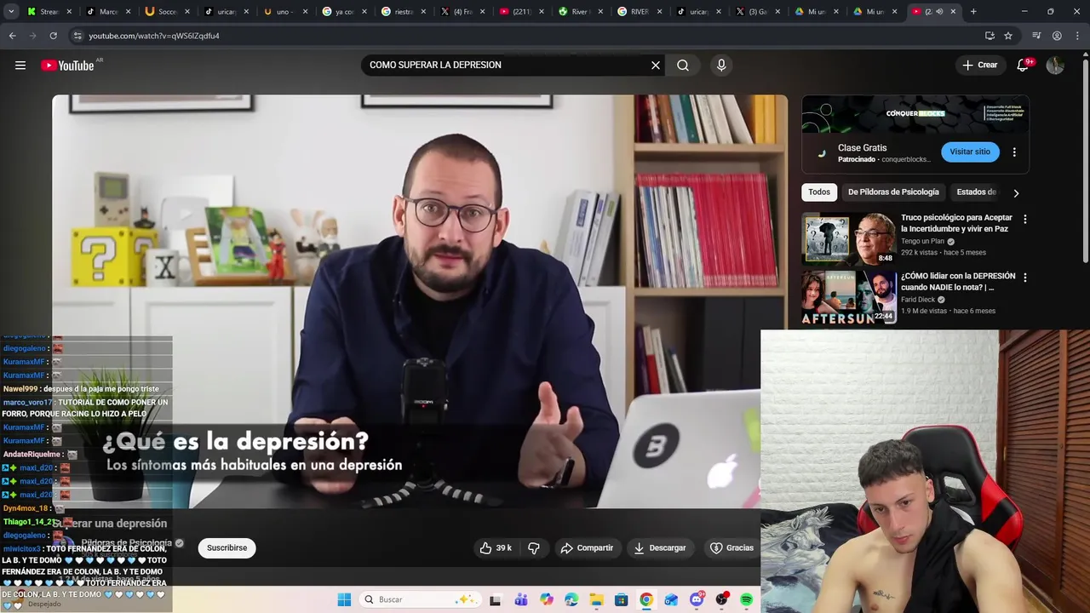
Task: Go to the YouTube home logo
Action: point(67,66)
